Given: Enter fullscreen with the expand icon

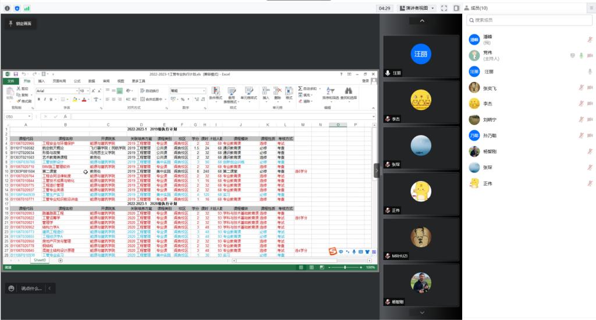Looking at the screenshot, I should click(x=444, y=8).
